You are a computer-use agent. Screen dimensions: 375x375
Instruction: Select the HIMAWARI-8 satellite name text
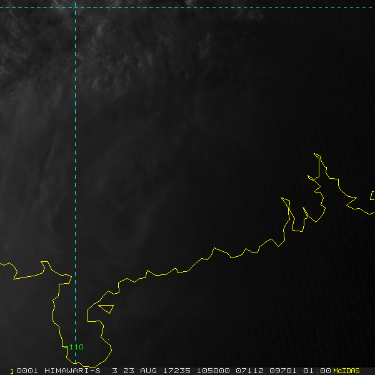coord(72,371)
